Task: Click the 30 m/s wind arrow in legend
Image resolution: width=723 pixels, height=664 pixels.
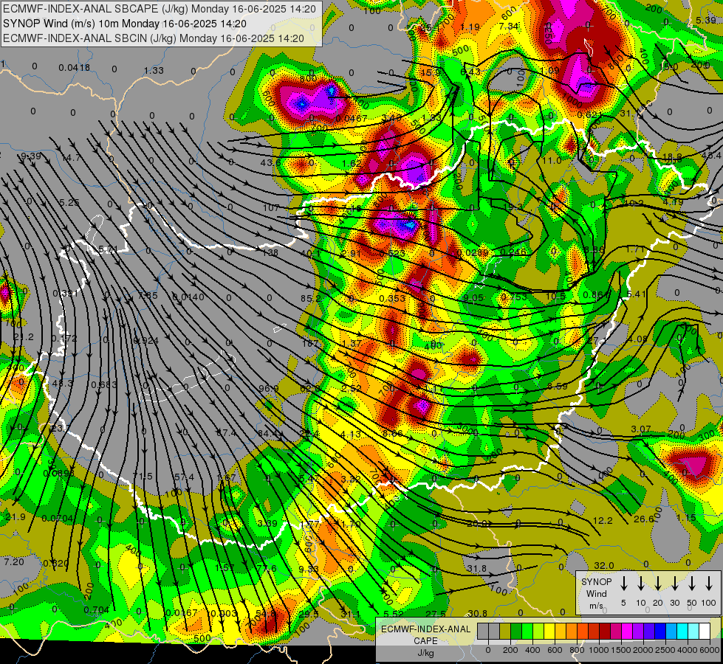Action: click(x=674, y=584)
